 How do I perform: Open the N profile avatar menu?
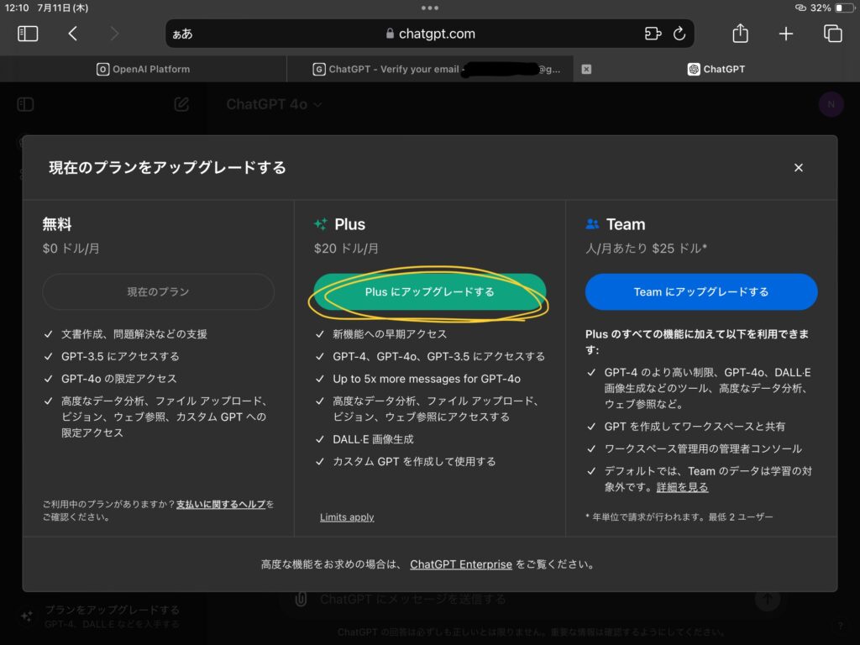point(831,104)
